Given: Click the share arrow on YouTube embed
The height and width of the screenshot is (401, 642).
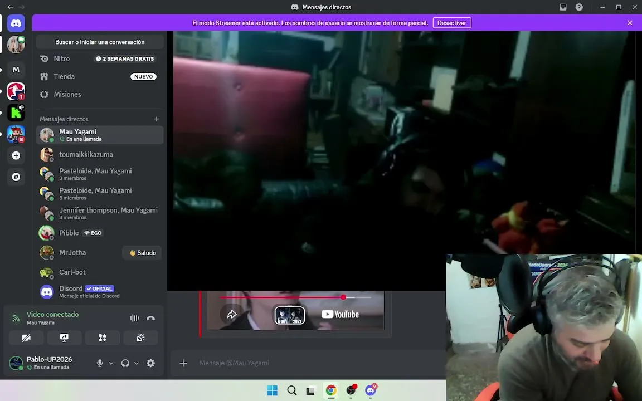Looking at the screenshot, I should click(232, 314).
